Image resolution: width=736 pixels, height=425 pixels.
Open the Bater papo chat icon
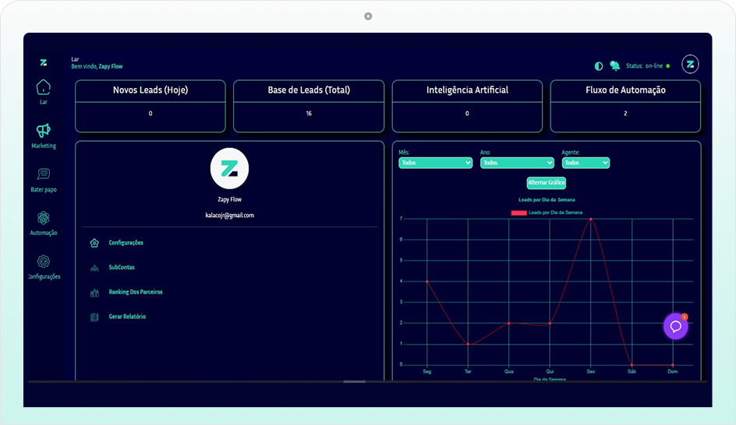pyautogui.click(x=44, y=174)
